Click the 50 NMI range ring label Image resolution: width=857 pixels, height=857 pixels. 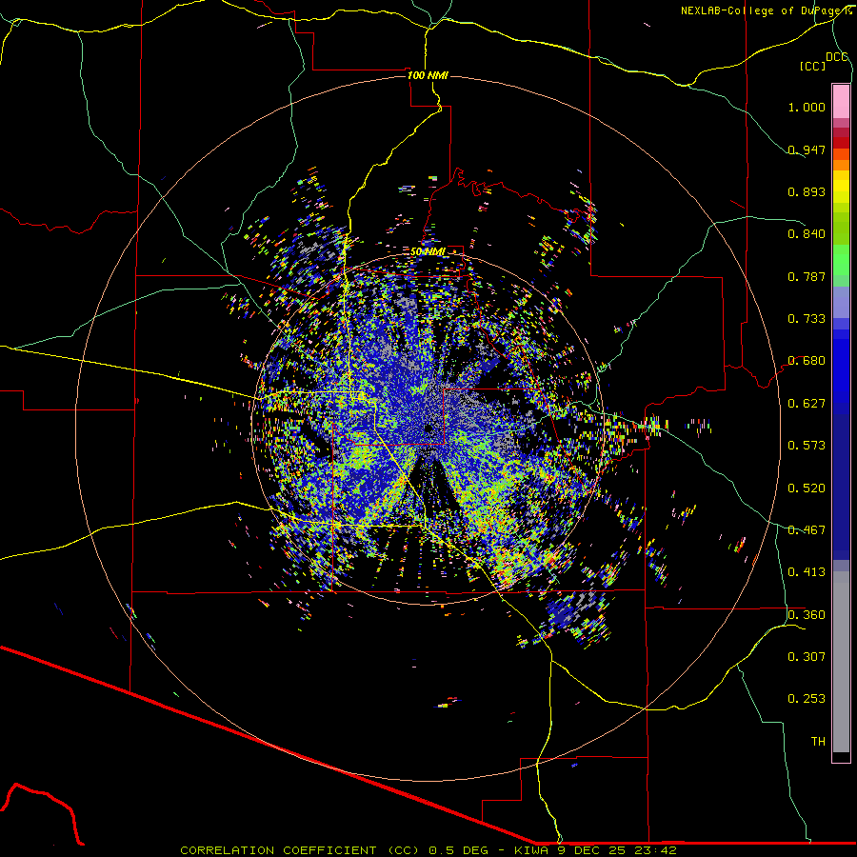pyautogui.click(x=428, y=251)
